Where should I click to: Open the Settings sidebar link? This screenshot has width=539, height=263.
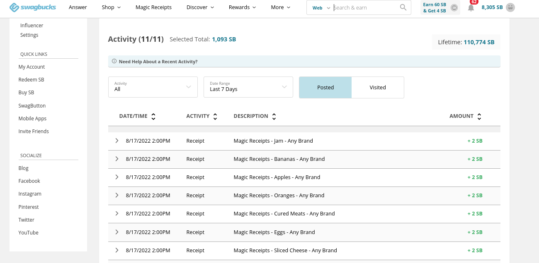pos(29,35)
